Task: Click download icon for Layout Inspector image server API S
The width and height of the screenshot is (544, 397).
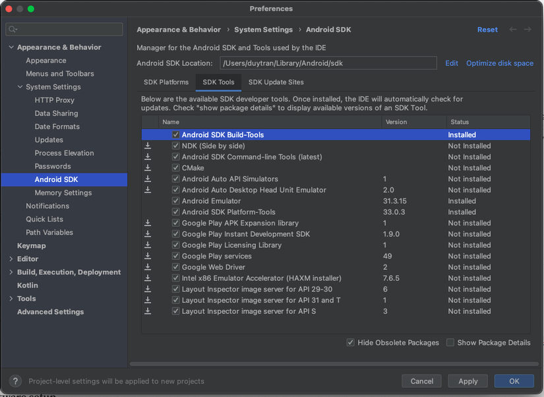Action: 148,311
